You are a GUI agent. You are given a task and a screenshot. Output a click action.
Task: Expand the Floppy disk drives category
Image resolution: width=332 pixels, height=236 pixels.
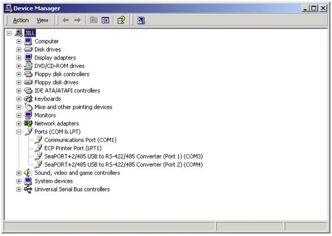pos(19,83)
